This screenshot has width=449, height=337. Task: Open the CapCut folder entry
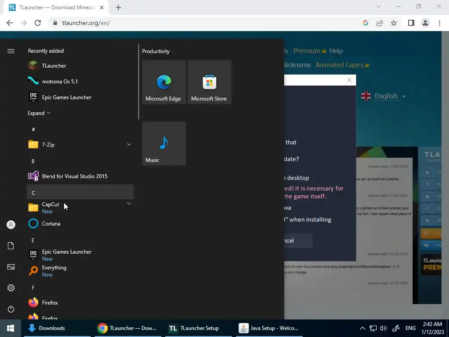[80, 208]
